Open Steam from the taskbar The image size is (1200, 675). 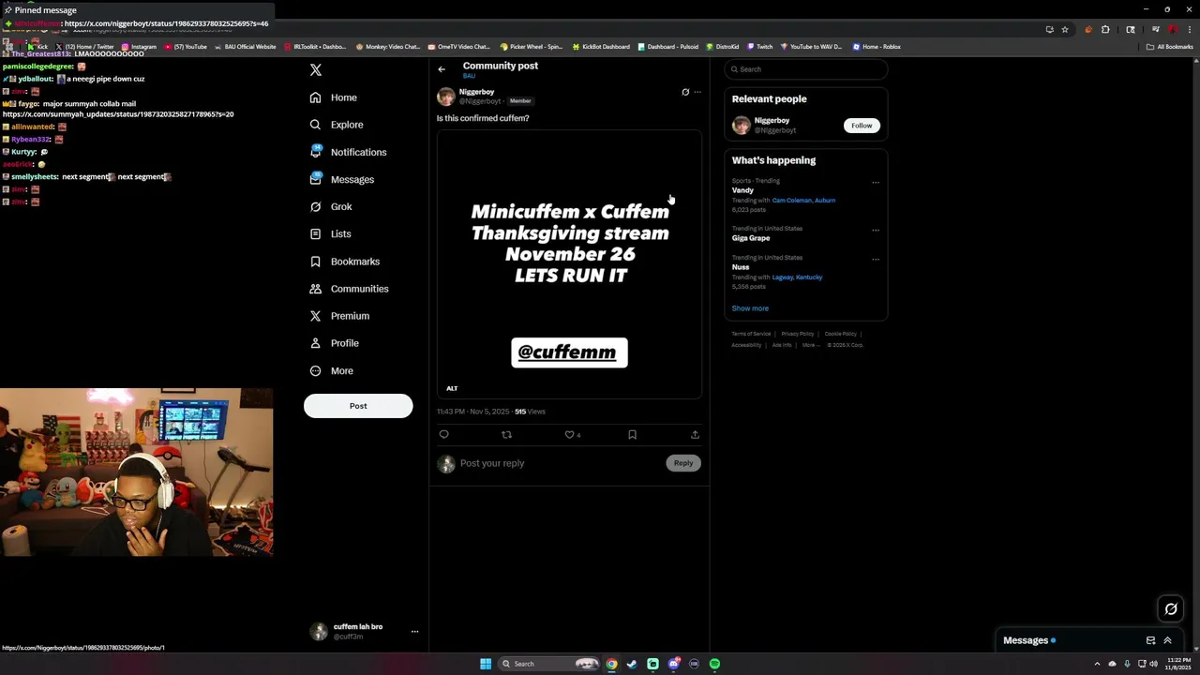632,664
